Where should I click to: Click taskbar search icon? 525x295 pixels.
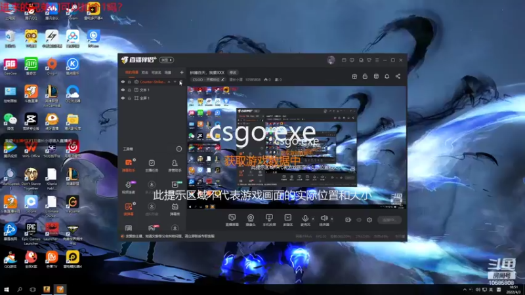[x=20, y=289]
